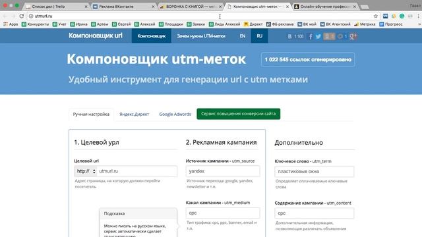This screenshot has width=422, height=237.
Task: Click the utm_term keyword input field
Action: [314, 171]
